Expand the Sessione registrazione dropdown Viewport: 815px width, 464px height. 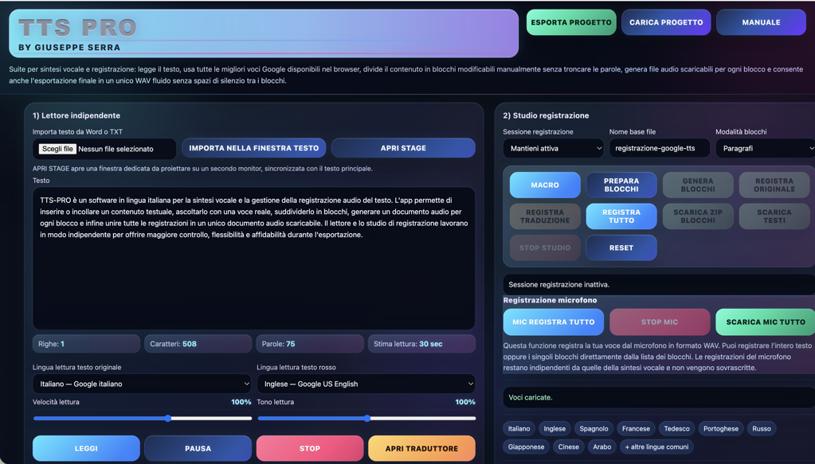pos(553,149)
